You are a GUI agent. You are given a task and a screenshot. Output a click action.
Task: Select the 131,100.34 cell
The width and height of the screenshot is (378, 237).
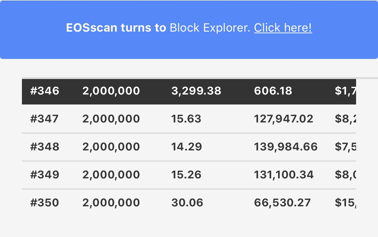pyautogui.click(x=284, y=175)
